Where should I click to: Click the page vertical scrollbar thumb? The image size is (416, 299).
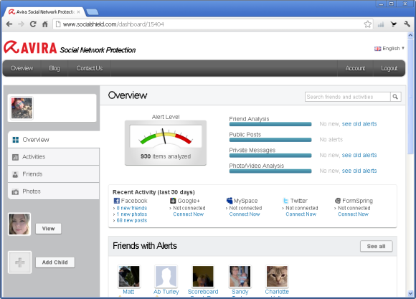tap(410, 96)
